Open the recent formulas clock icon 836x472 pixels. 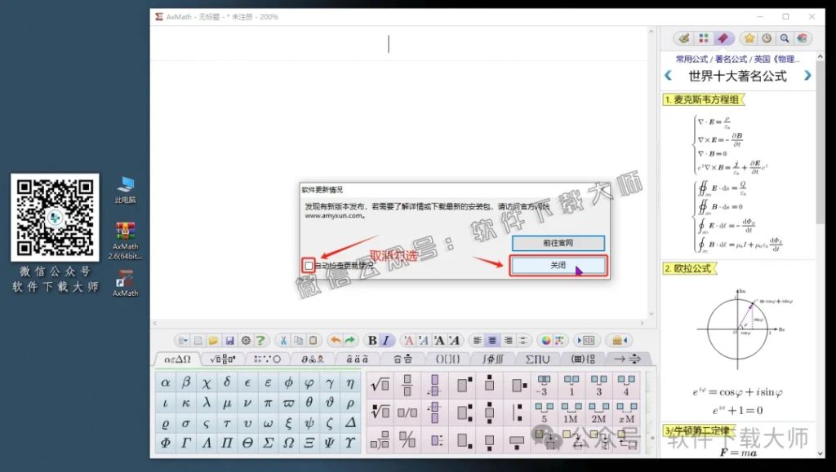point(767,39)
